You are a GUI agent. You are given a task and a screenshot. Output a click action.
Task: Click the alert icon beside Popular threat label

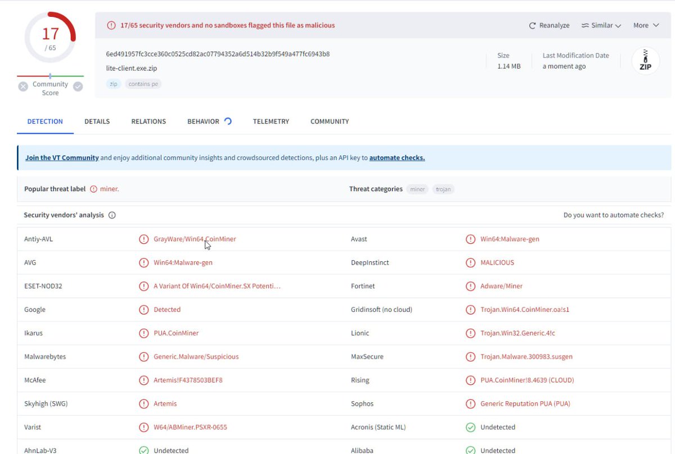click(x=93, y=189)
